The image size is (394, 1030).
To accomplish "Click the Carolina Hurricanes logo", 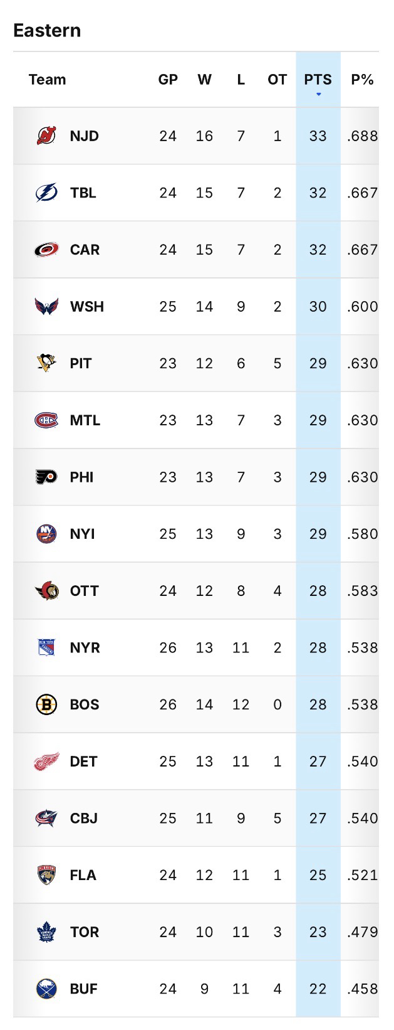I will point(46,250).
